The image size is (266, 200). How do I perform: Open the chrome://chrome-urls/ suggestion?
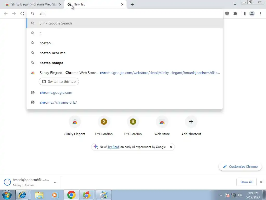point(125,102)
